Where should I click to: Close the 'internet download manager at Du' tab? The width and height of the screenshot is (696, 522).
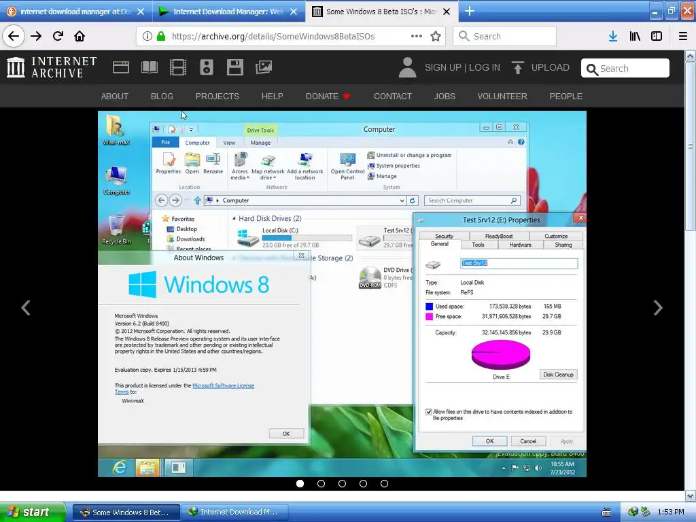click(x=141, y=12)
